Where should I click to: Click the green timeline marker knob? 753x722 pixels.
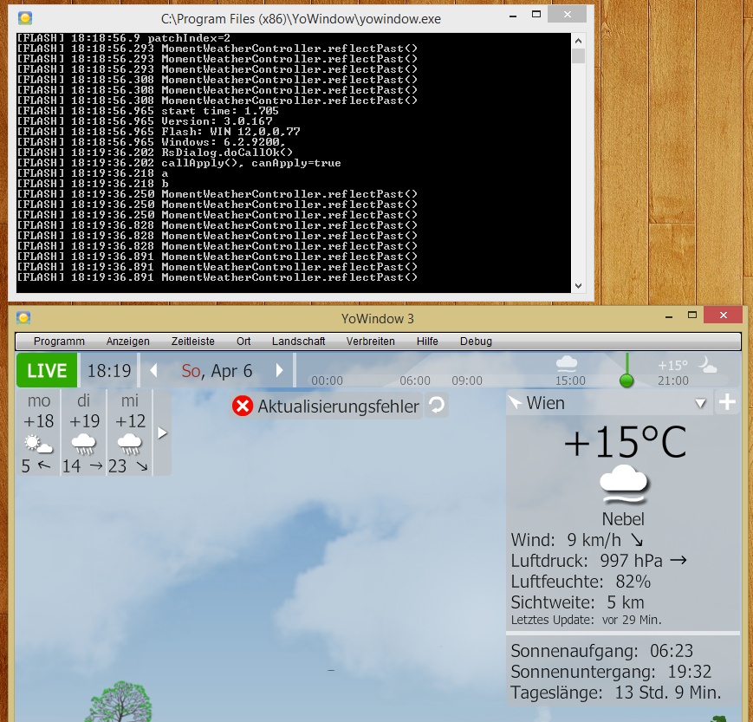[626, 381]
